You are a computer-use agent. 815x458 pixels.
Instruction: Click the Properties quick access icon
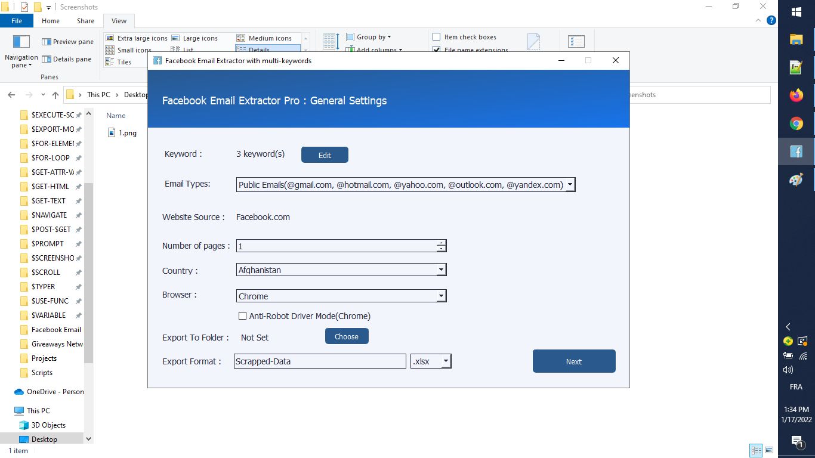point(24,7)
